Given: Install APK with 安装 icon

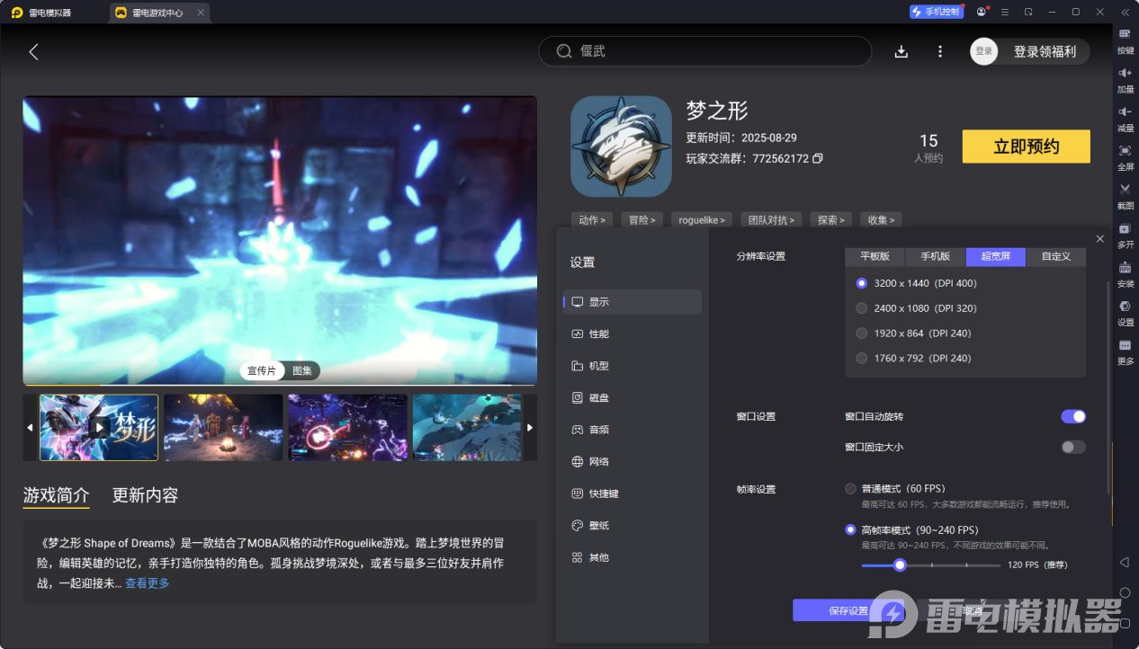Looking at the screenshot, I should pyautogui.click(x=1125, y=273).
